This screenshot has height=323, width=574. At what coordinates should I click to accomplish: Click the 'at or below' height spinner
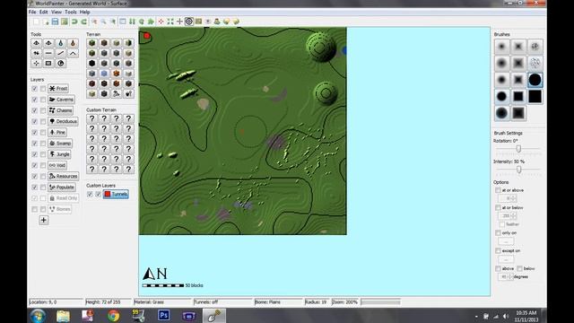click(x=508, y=215)
